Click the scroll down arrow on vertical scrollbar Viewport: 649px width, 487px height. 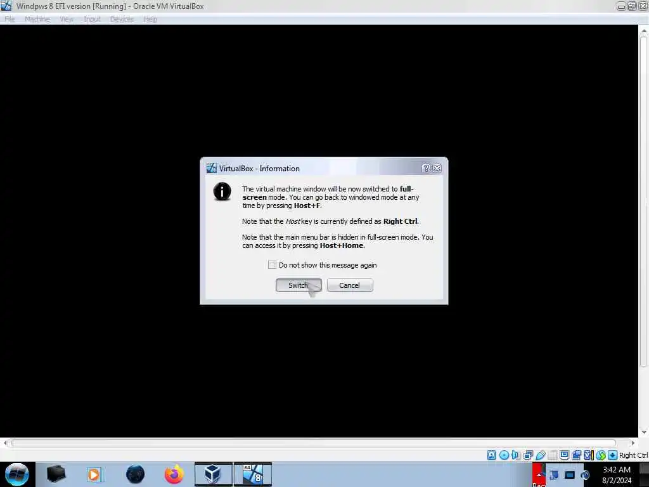644,432
